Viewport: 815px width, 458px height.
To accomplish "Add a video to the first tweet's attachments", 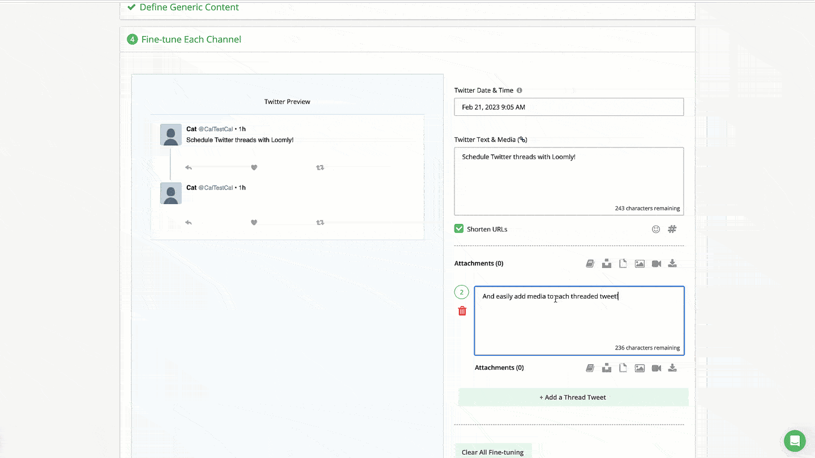I will click(x=656, y=263).
